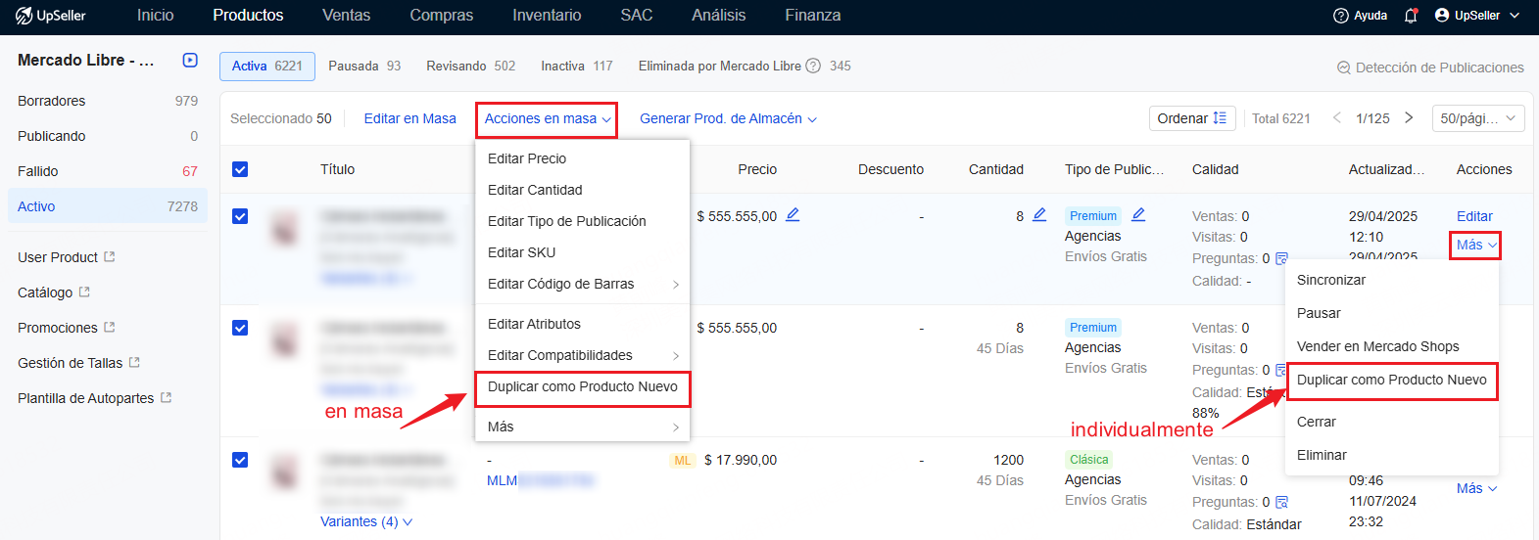
Task: Switch to the Inactiva tab
Action: coord(577,66)
